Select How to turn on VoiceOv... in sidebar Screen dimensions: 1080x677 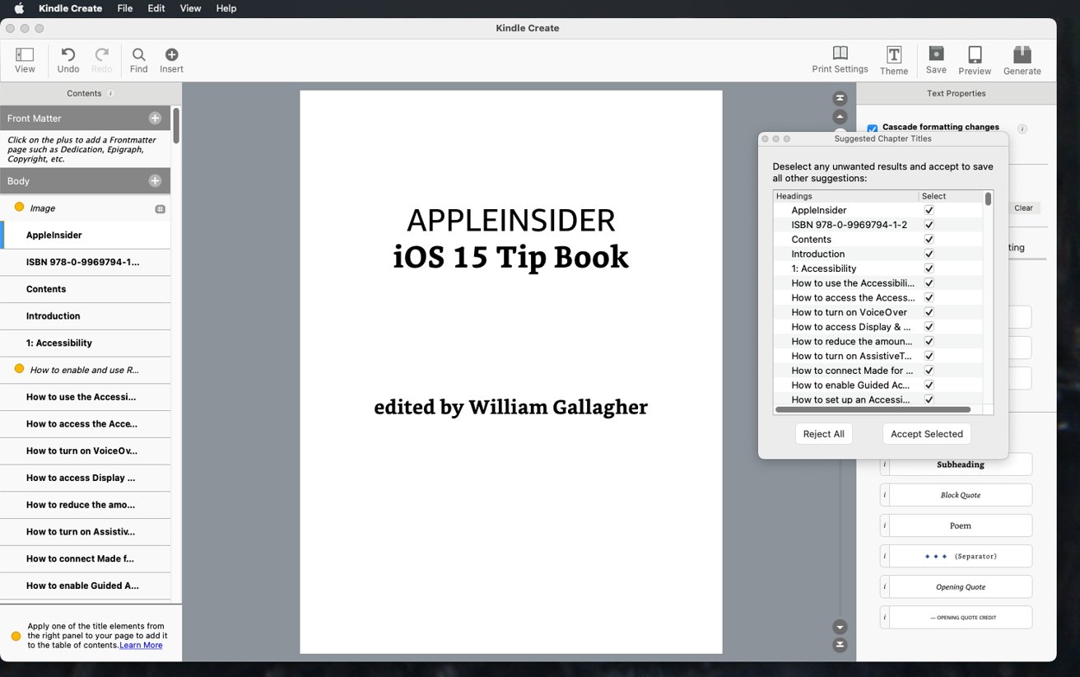click(86, 451)
